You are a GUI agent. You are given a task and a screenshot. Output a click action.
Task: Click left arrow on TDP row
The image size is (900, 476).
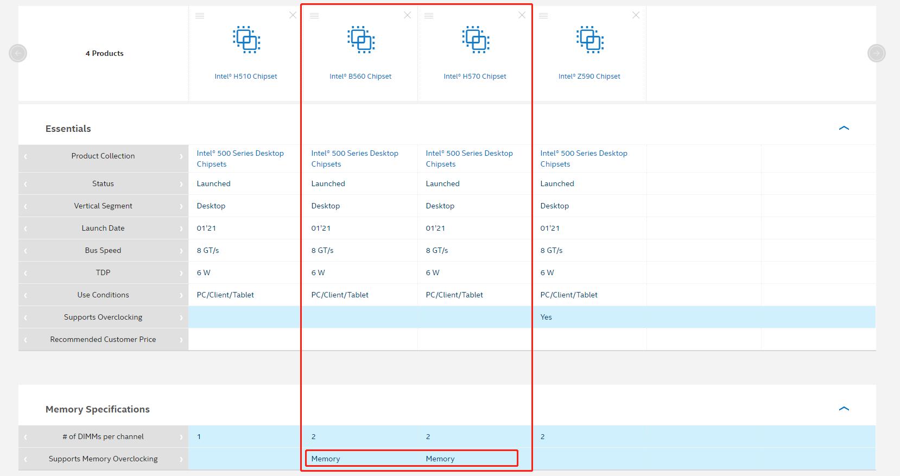pos(25,273)
